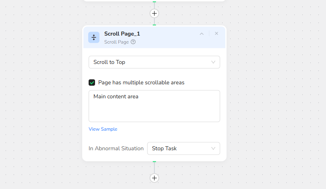This screenshot has height=189, width=326.
Task: Open the Scroll to Top dropdown
Action: point(154,62)
